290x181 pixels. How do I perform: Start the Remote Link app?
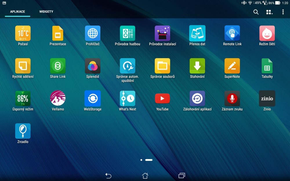[x=232, y=33]
